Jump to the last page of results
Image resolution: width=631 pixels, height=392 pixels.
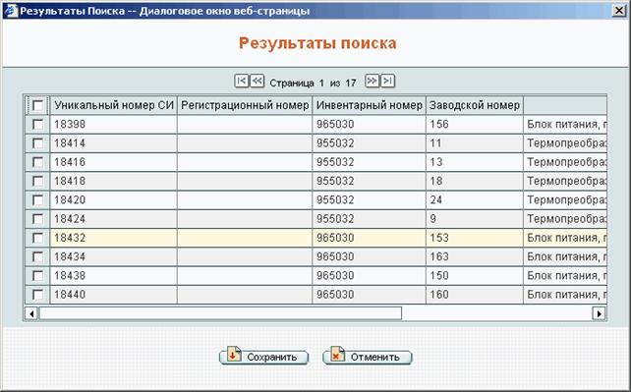[387, 81]
